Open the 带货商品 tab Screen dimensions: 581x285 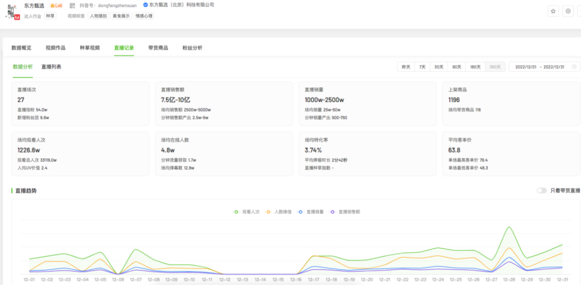[x=158, y=48]
